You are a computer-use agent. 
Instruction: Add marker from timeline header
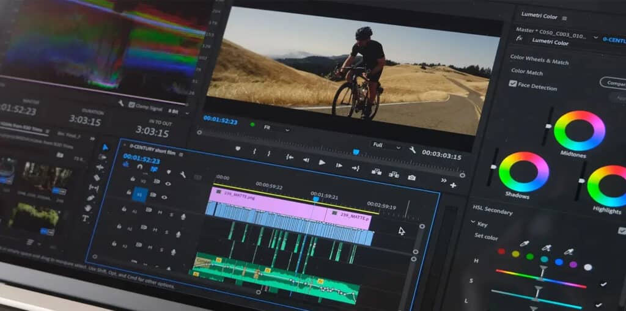169,172
